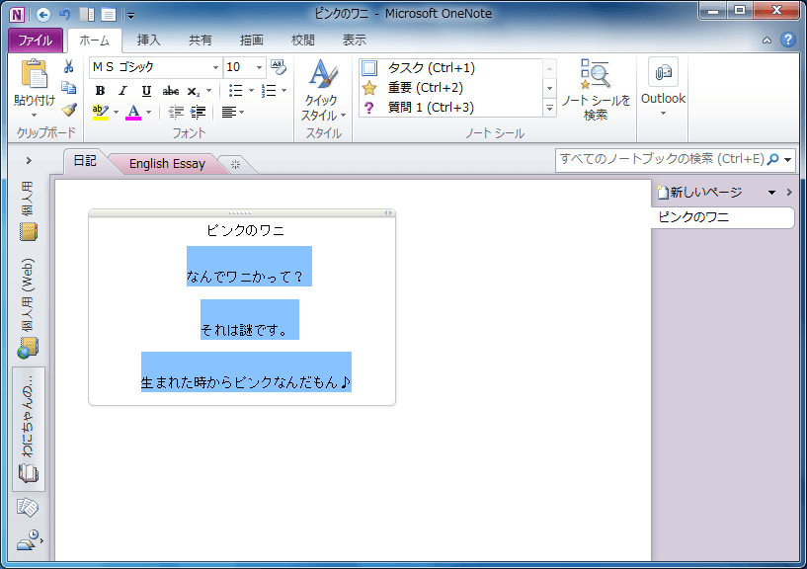The width and height of the screenshot is (807, 569).
Task: Select the Format Painter brush icon
Action: click(68, 110)
